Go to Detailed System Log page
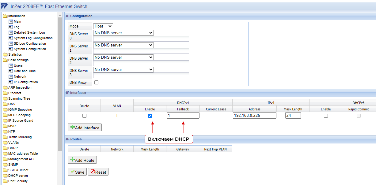 tap(29, 32)
